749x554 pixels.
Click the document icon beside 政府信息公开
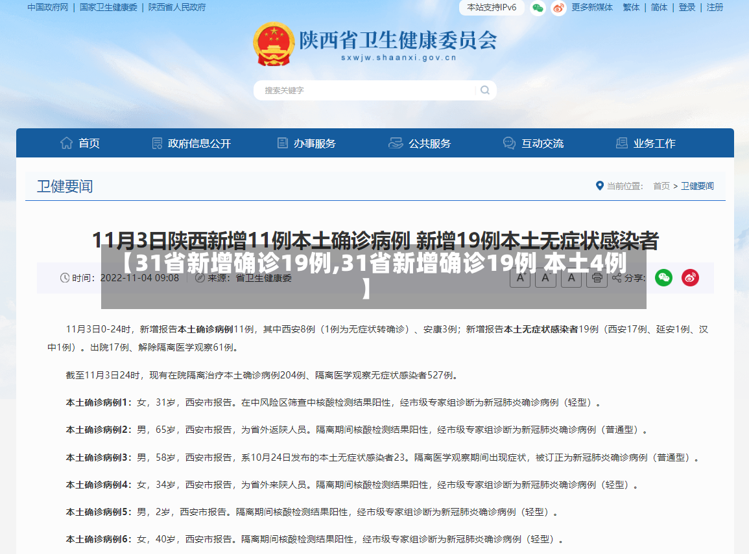point(157,143)
